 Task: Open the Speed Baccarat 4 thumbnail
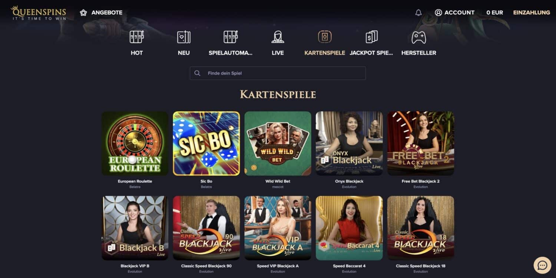[349, 228]
